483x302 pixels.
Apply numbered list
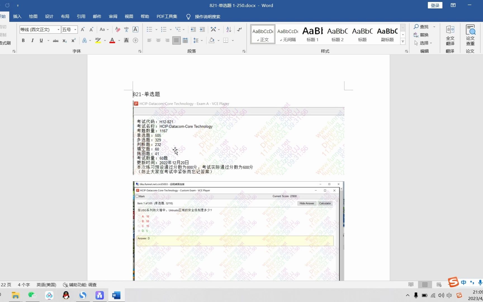(x=164, y=29)
